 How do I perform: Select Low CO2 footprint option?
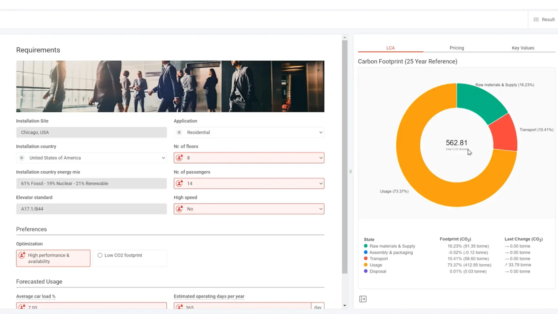pos(100,255)
